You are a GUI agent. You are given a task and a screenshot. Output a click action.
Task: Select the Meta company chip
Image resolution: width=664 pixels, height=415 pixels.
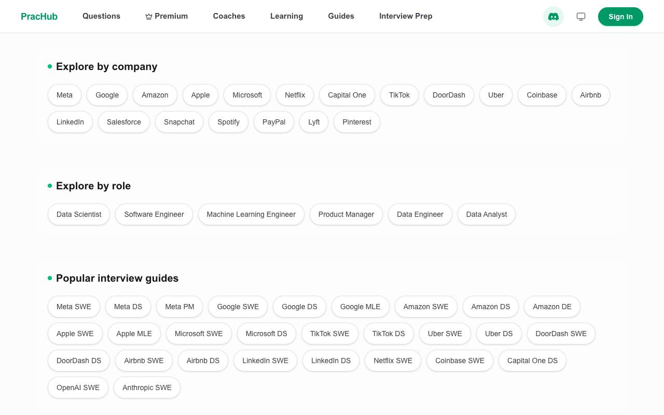click(x=64, y=95)
